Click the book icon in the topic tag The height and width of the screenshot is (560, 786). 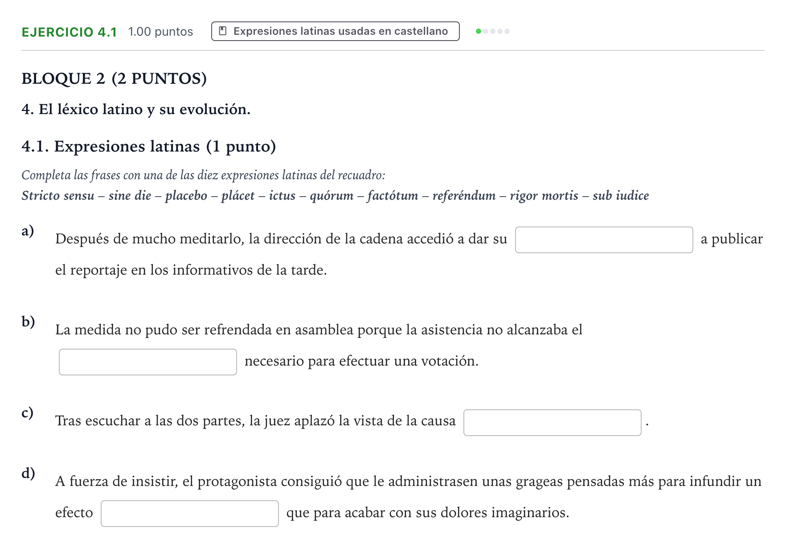pyautogui.click(x=223, y=31)
